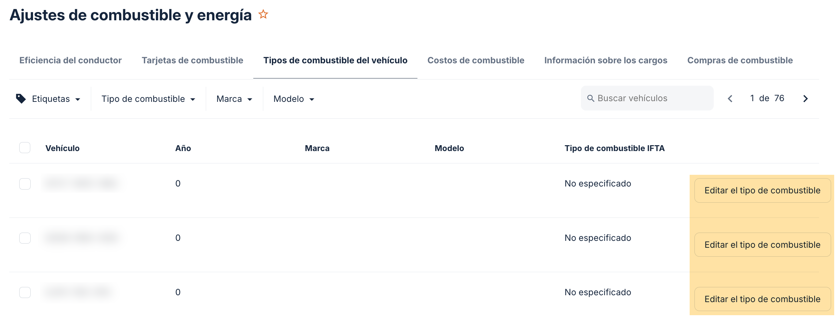Toggle the select-all vehicles checkbox
Screen dimensions: 839x320
(25, 148)
